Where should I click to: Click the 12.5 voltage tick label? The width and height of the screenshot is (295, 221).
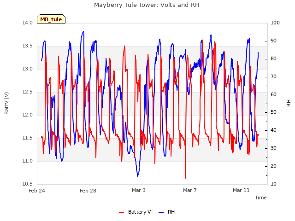tap(28, 92)
